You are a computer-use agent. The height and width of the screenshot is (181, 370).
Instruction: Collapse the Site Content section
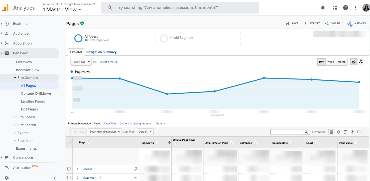(x=27, y=78)
